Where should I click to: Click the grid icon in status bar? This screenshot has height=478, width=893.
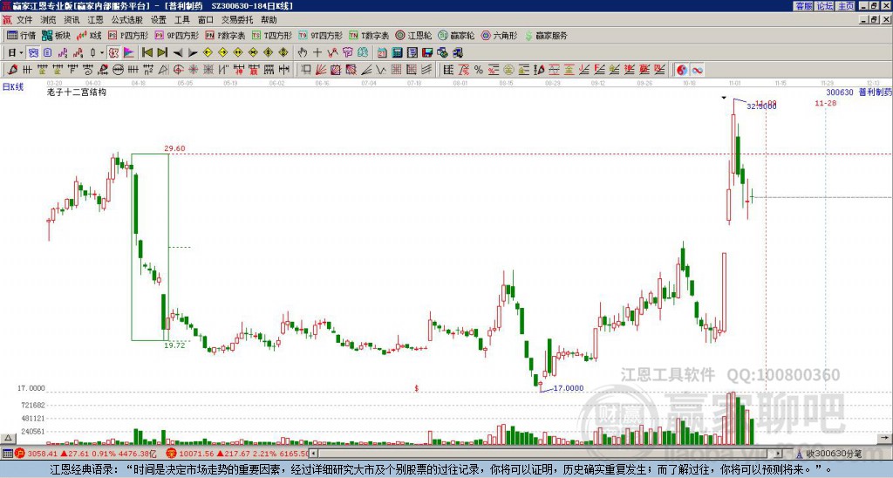coord(7,454)
